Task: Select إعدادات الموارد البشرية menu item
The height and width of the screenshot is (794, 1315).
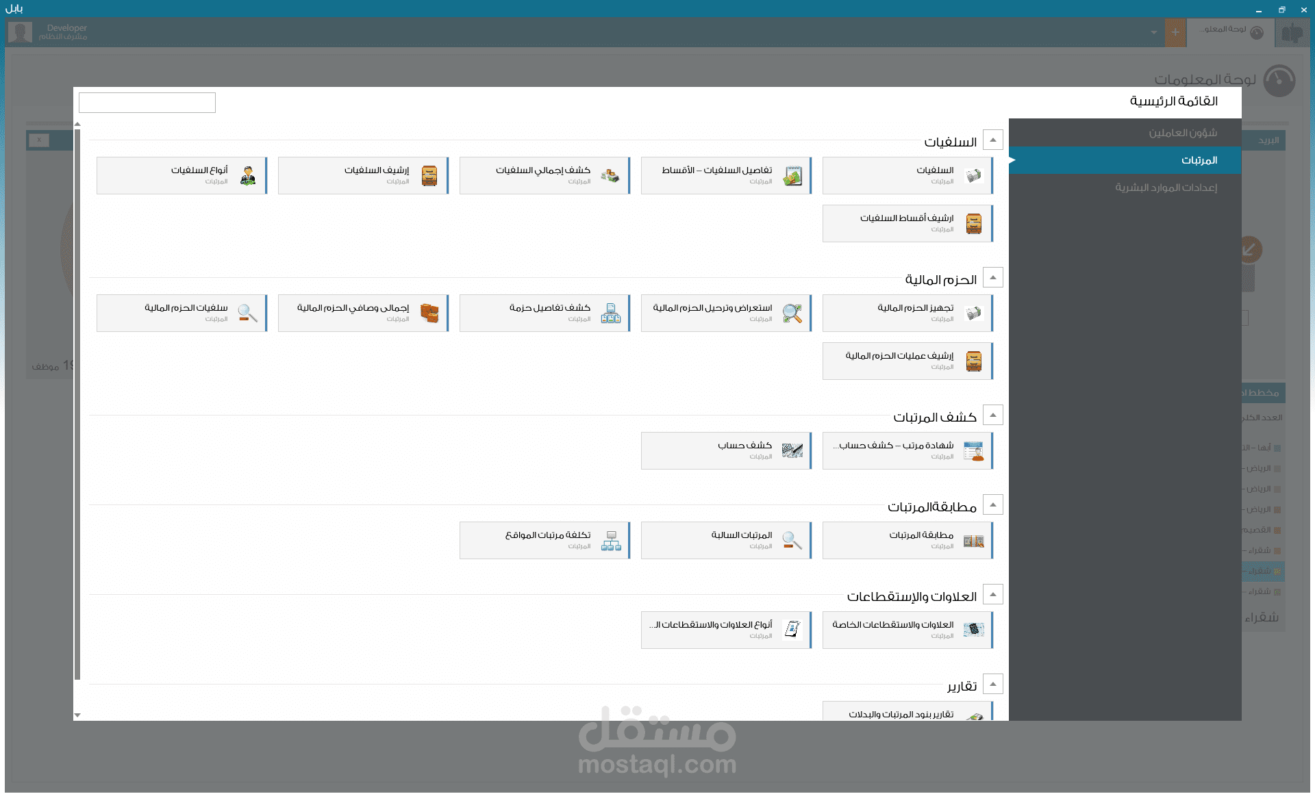Action: click(x=1166, y=188)
